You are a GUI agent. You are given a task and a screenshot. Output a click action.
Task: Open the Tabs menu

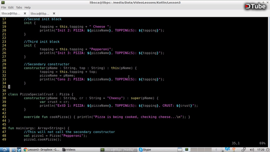(x=19, y=8)
